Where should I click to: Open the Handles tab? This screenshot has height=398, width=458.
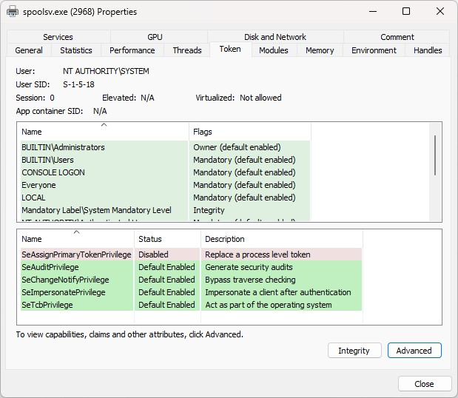click(x=428, y=50)
